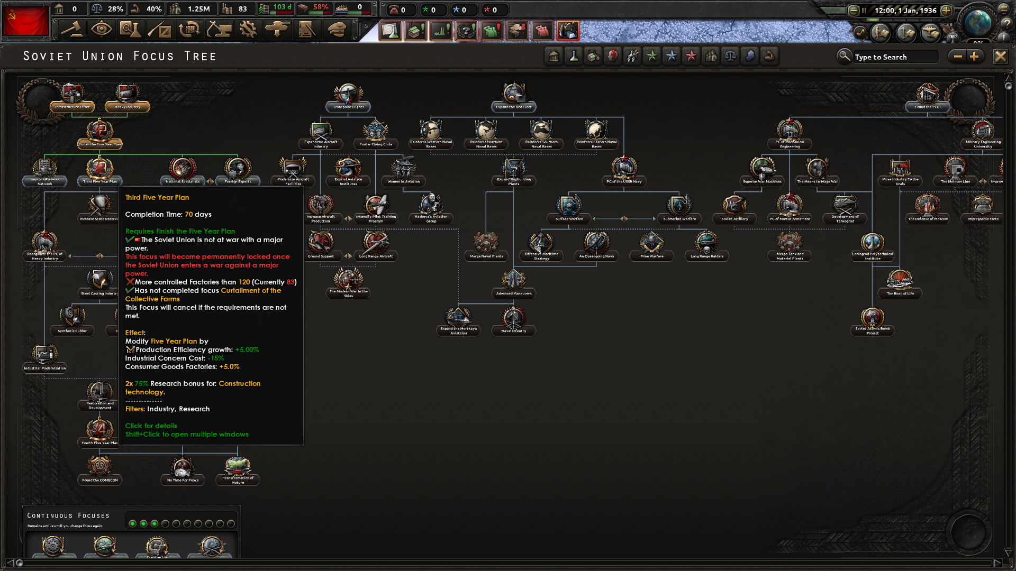Open the Trade menu icon
Viewport: 1016px width, 571px height.
tap(189, 30)
